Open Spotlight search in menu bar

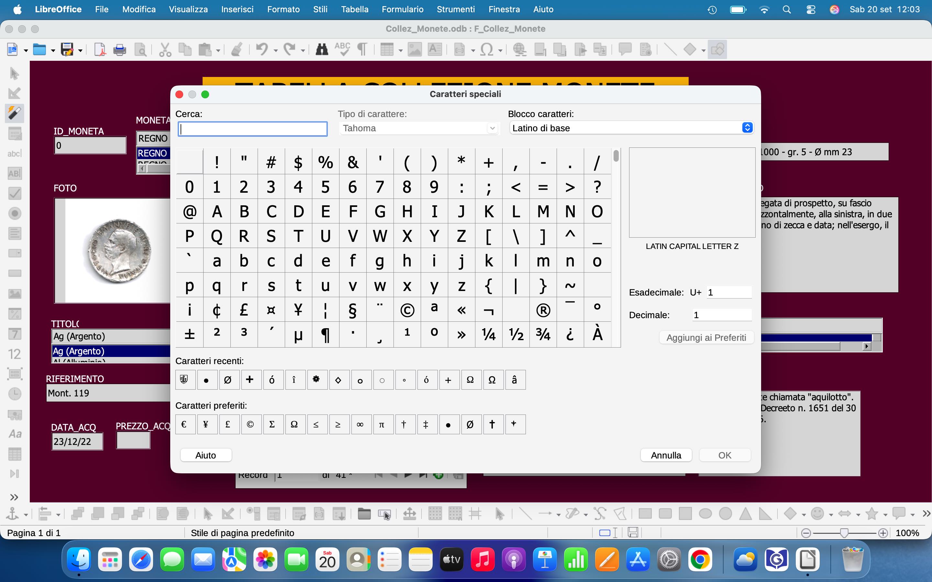click(787, 9)
